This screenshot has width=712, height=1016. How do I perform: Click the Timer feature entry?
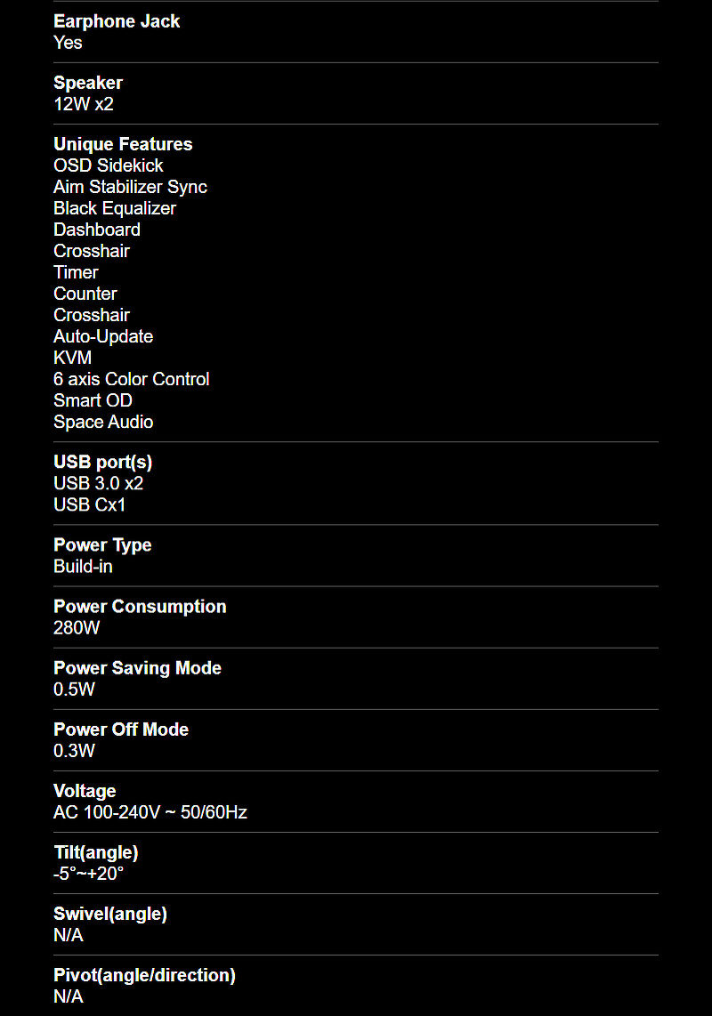[76, 272]
